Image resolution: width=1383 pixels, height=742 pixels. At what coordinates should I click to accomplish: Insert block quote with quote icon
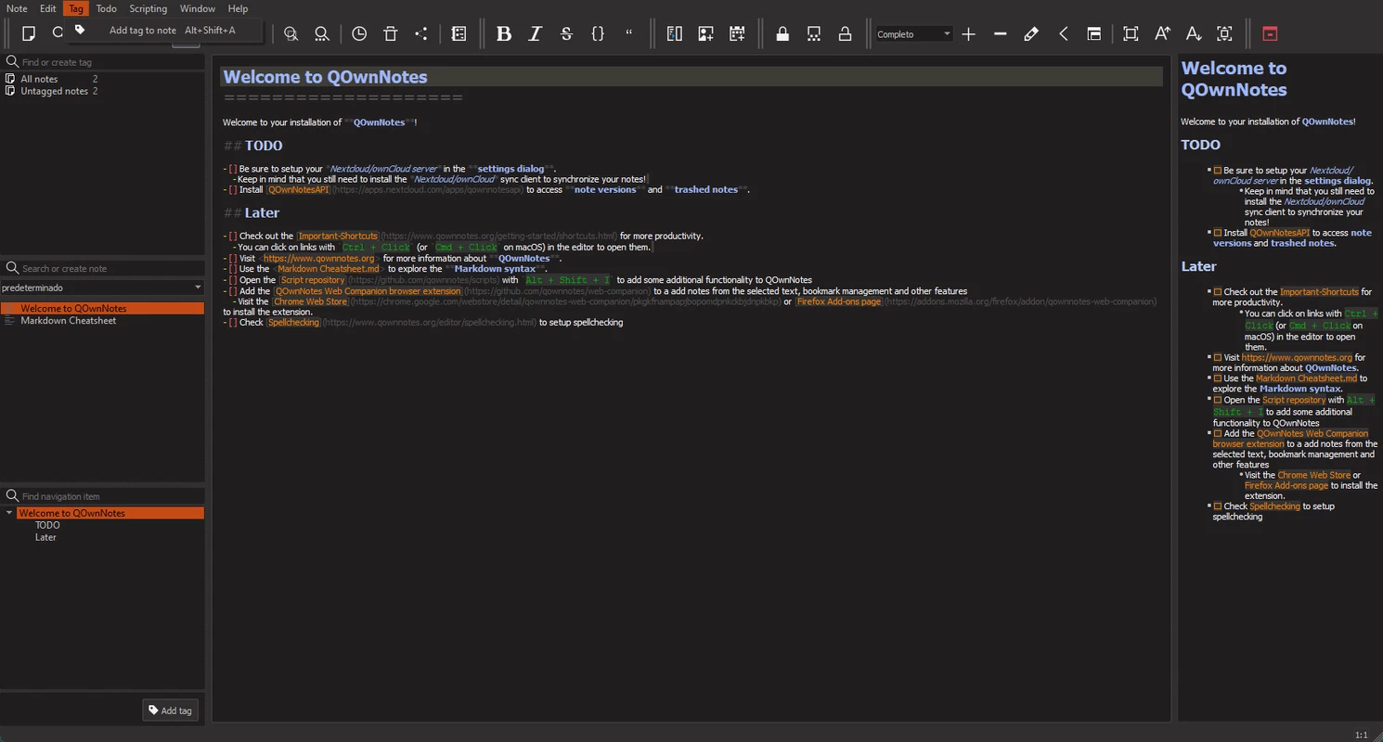[628, 33]
